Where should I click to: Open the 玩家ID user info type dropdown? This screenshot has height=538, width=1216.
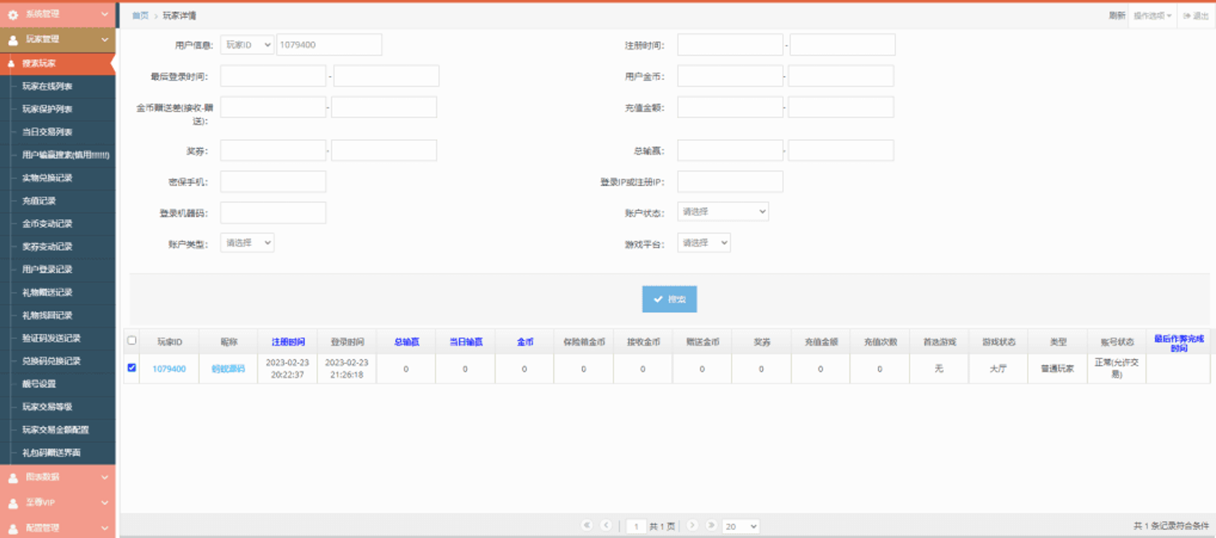point(247,45)
